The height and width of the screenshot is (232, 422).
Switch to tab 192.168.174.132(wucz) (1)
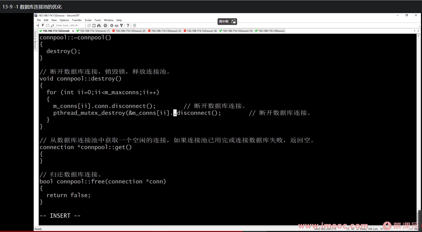(x=93, y=31)
